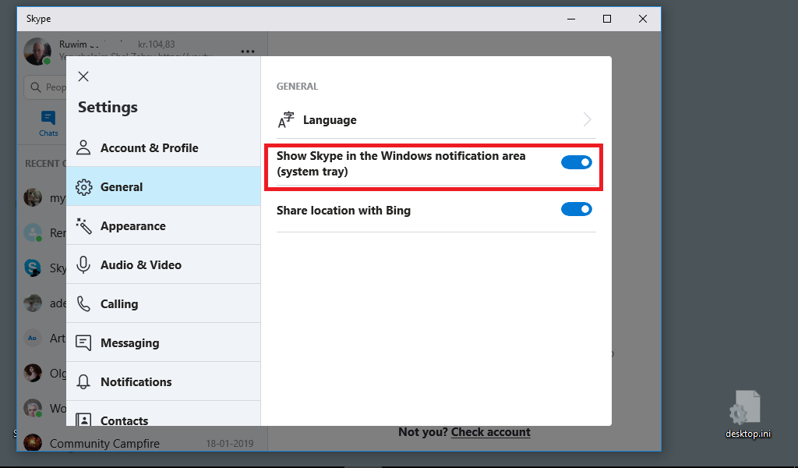Click the Messaging chat bubble icon
This screenshot has width=798, height=468.
click(83, 342)
